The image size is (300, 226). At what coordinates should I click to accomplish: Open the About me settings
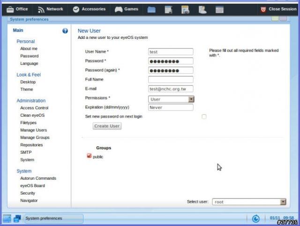tap(29, 49)
